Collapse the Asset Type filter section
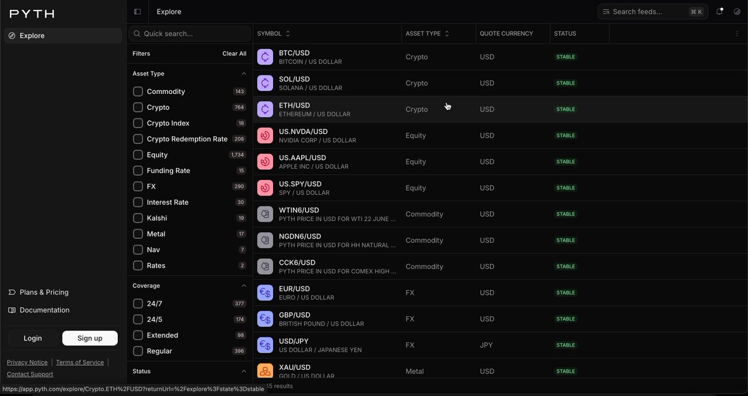Image resolution: width=748 pixels, height=396 pixels. coord(244,73)
